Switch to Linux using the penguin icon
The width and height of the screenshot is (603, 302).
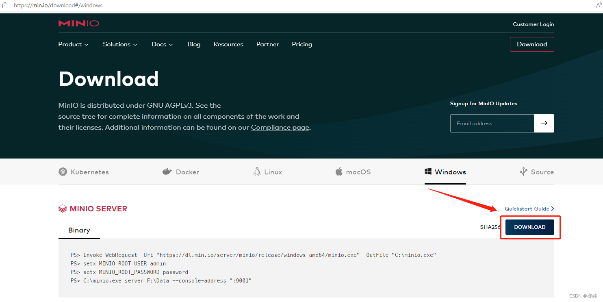pos(256,172)
